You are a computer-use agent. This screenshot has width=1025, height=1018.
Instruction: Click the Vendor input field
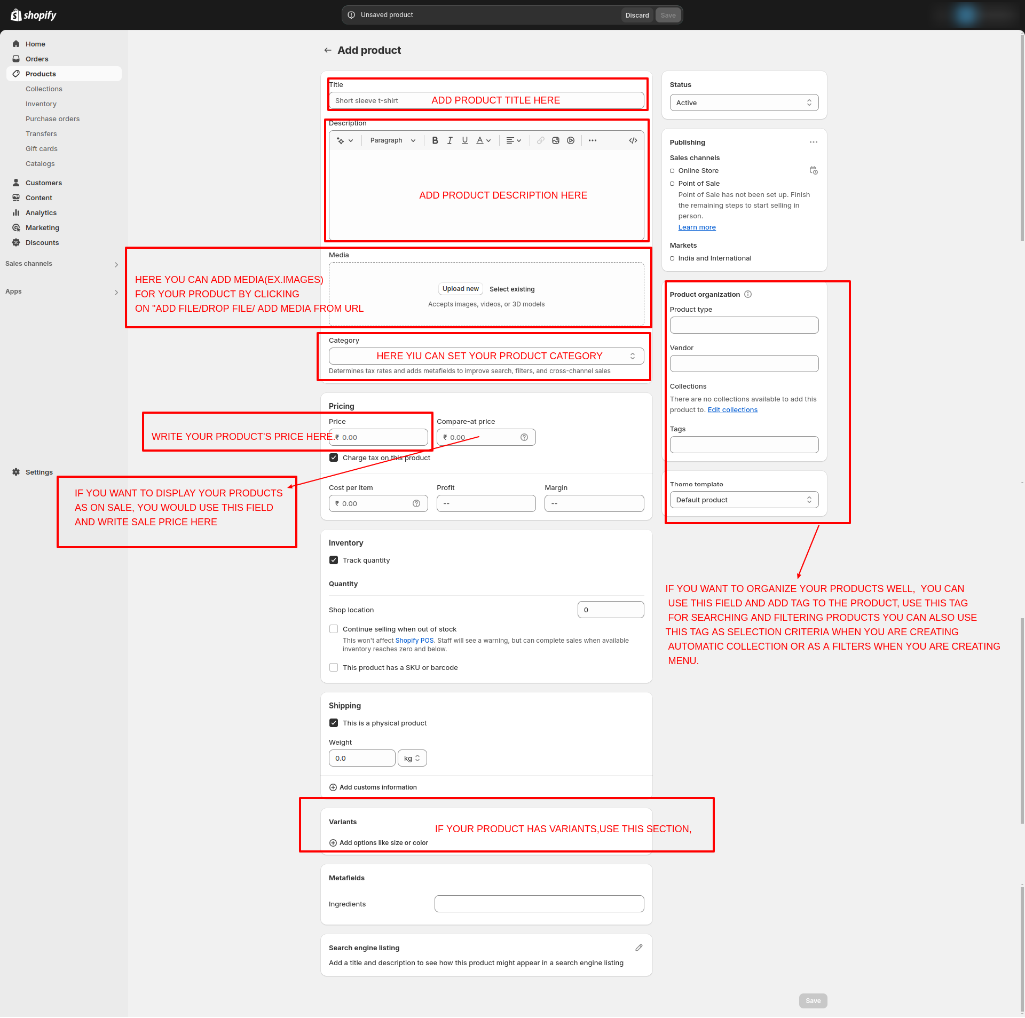click(x=744, y=364)
